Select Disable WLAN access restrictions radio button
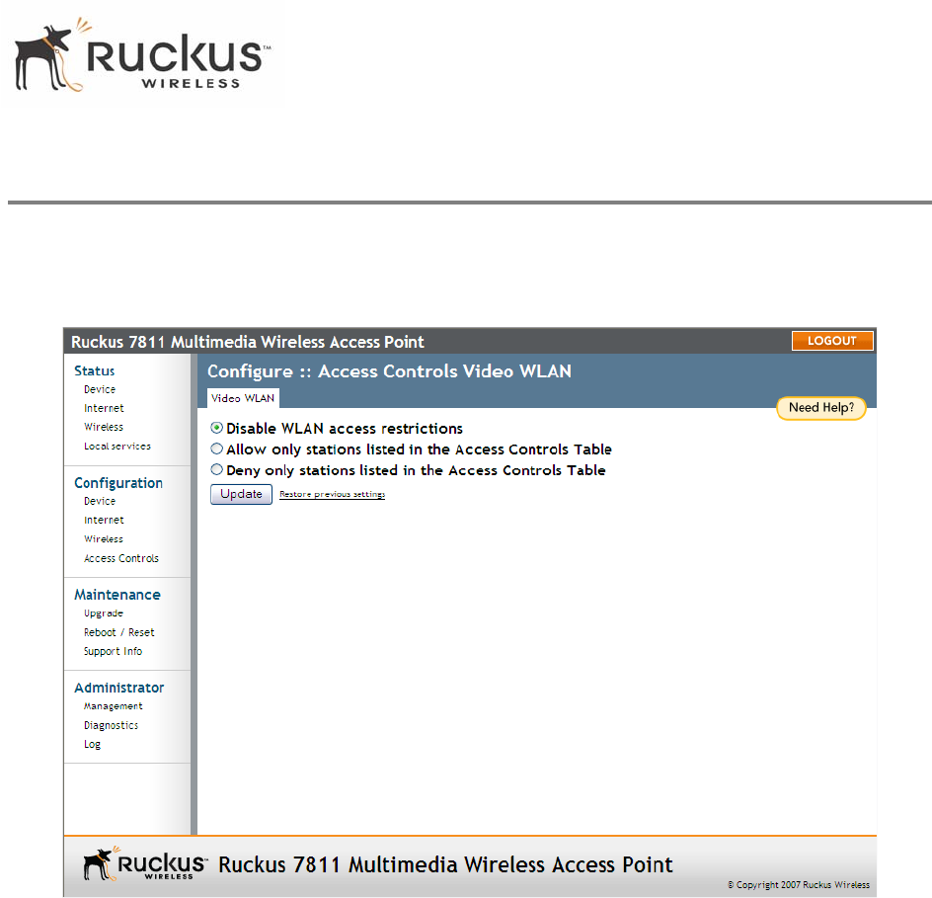Screen dimensions: 932x898 point(217,428)
